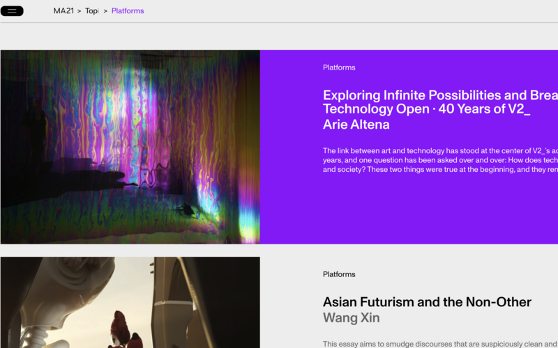558x348 pixels.
Task: Open the Asian Futurism and the Non-Other article
Action: tap(427, 302)
